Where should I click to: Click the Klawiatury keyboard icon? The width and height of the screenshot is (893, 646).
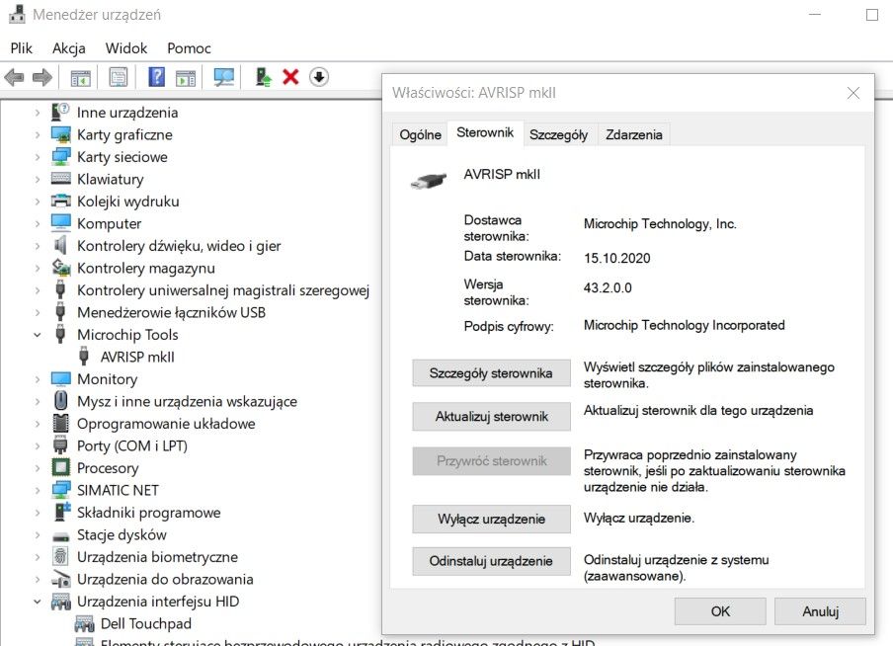[x=60, y=179]
